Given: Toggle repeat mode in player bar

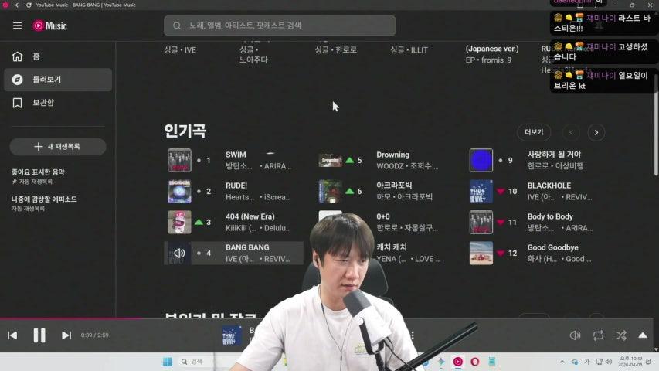Looking at the screenshot, I should coord(598,335).
